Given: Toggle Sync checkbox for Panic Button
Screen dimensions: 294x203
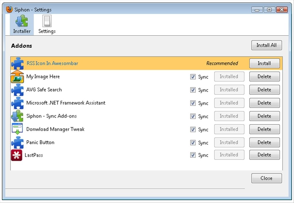Looking at the screenshot, I should tap(193, 143).
